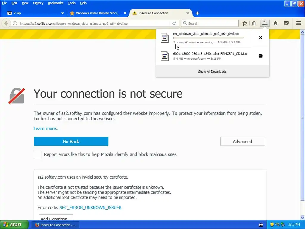The width and height of the screenshot is (305, 229).
Task: Close the 7-Zip tab
Action: tap(63, 13)
